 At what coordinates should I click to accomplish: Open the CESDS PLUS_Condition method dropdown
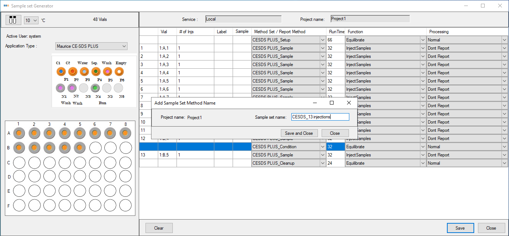point(322,147)
